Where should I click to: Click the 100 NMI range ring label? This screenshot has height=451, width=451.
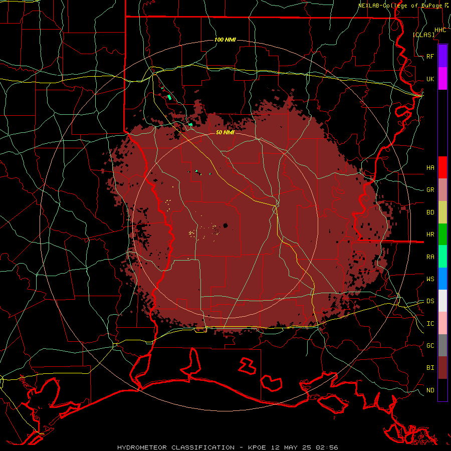pyautogui.click(x=225, y=40)
